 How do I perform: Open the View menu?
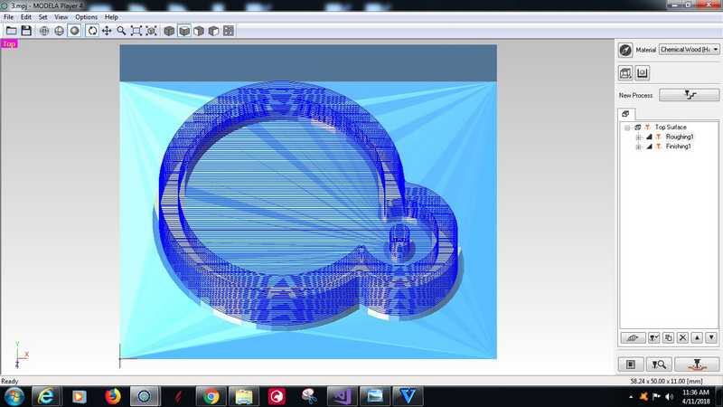(61, 17)
